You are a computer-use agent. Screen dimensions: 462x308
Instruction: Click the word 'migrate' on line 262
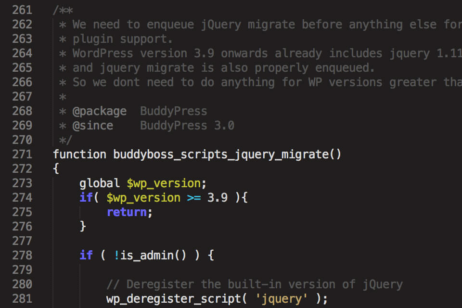(271, 25)
